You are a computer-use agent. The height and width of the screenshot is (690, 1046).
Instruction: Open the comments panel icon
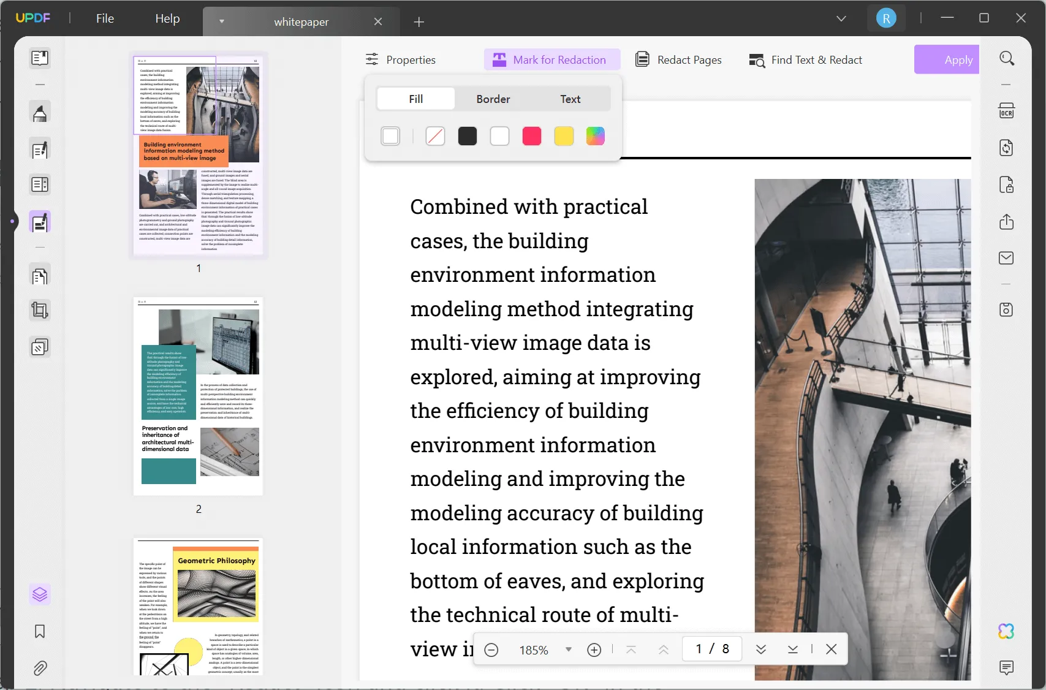pyautogui.click(x=1006, y=667)
